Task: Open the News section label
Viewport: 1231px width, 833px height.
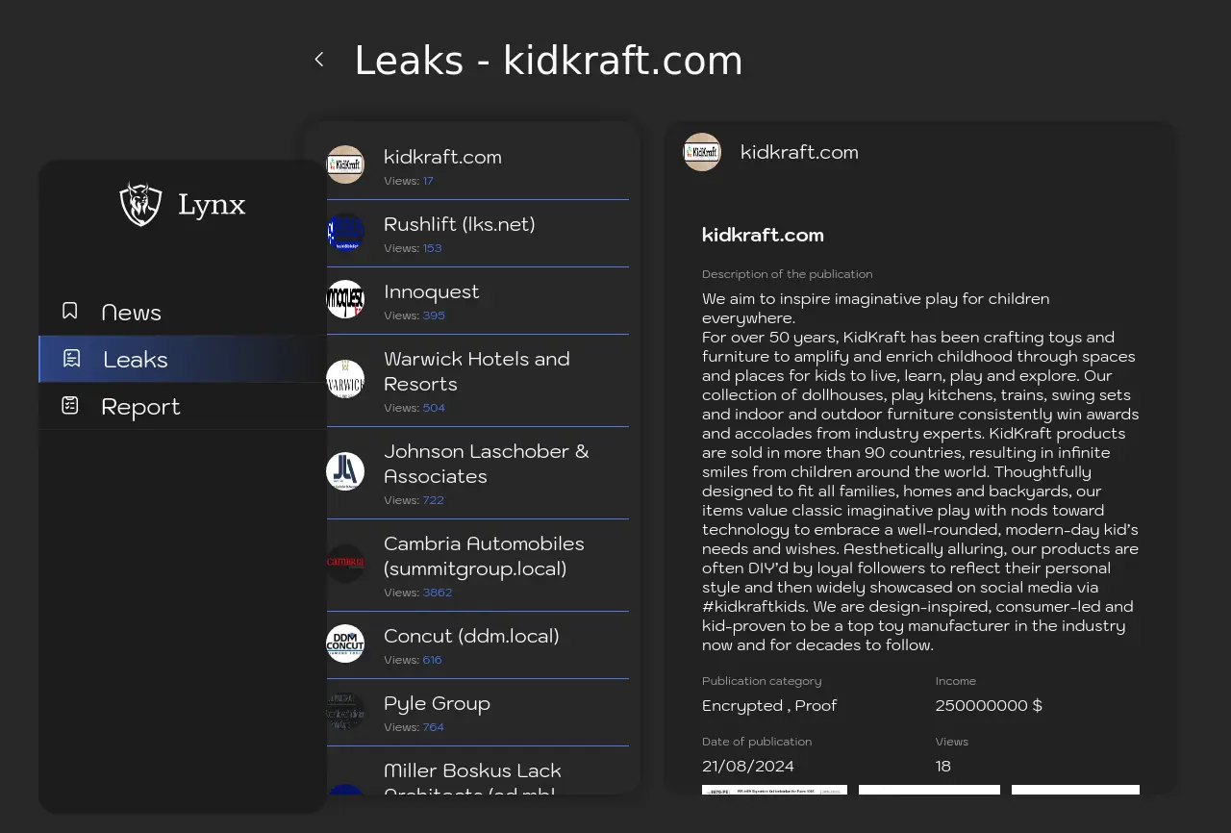Action: [x=131, y=313]
